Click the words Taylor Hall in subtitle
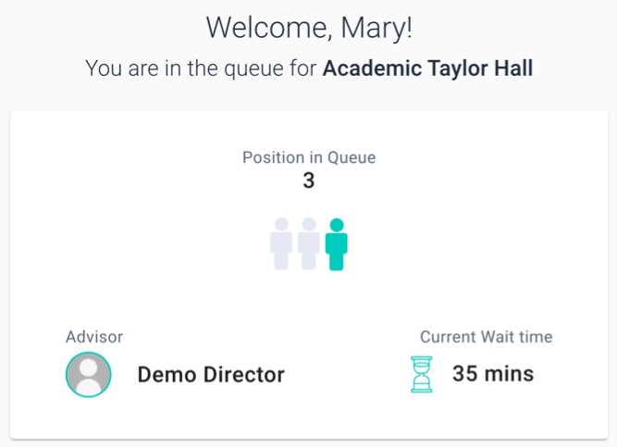Image resolution: width=617 pixels, height=447 pixels. coord(480,68)
